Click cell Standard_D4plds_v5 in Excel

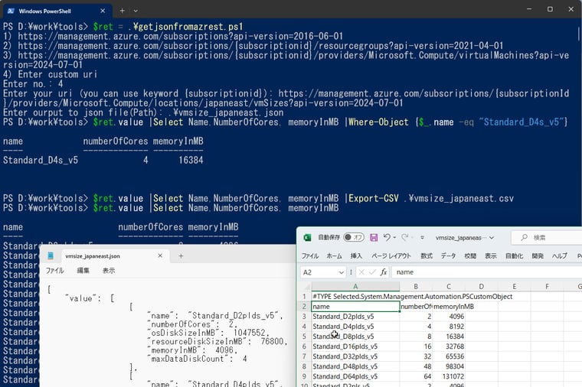355,327
